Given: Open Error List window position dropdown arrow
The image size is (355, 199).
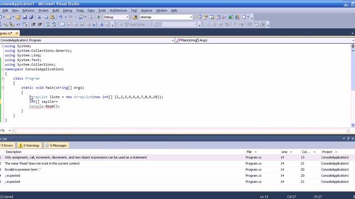Looking at the screenshot, I should click(x=344, y=139).
